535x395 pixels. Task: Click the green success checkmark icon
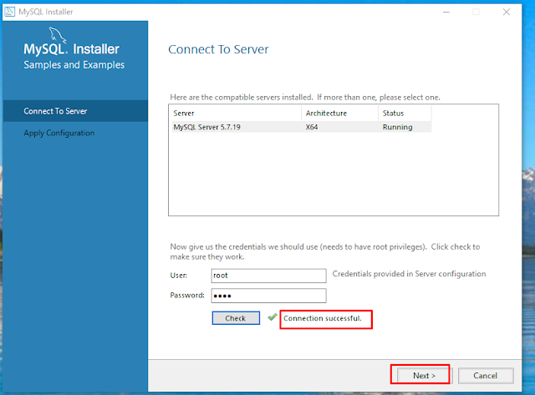[x=273, y=317]
